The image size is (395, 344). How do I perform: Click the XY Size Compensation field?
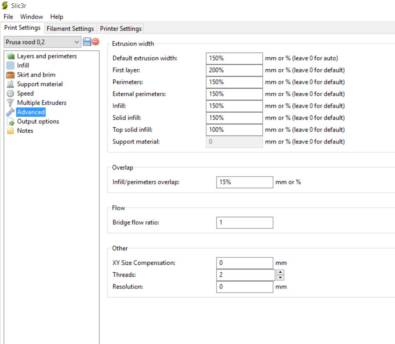coord(245,263)
